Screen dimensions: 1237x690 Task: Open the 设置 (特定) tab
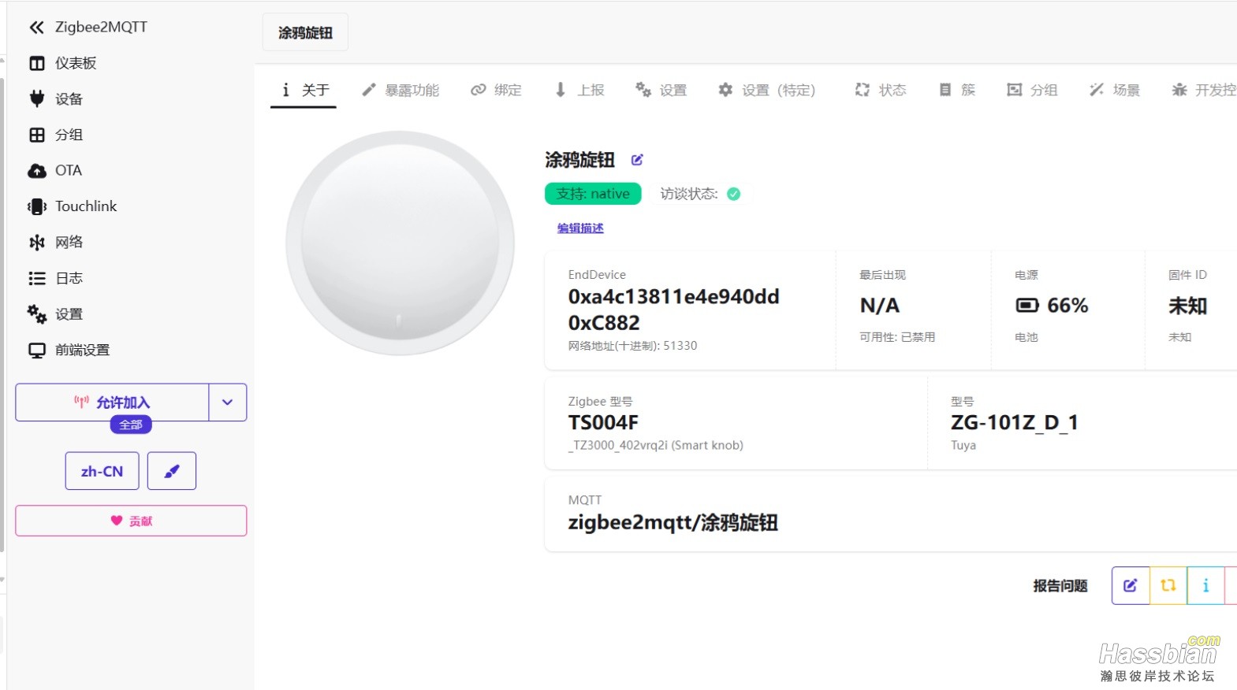766,91
